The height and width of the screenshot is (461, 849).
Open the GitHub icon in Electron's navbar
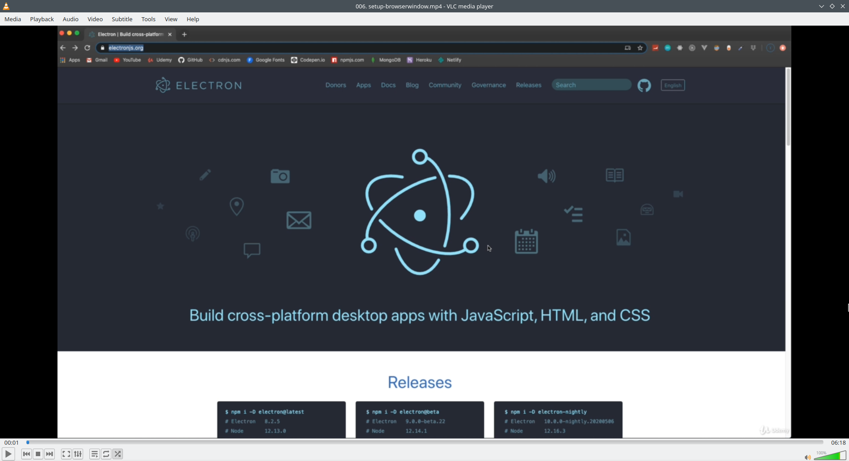(644, 85)
